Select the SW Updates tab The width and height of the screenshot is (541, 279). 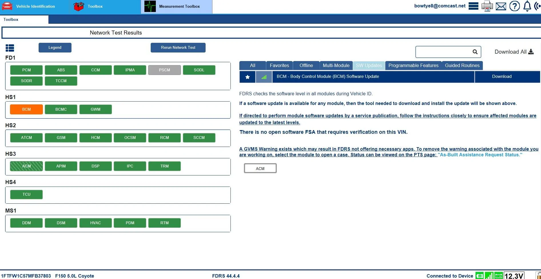[369, 65]
